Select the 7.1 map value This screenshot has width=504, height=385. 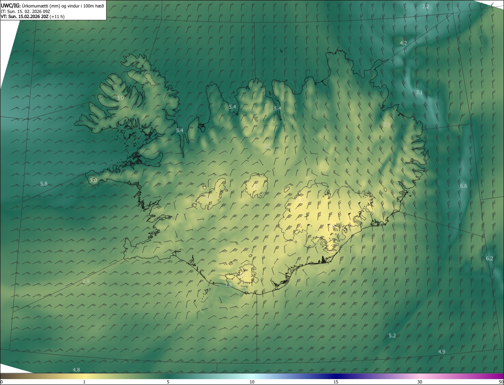tap(419, 93)
